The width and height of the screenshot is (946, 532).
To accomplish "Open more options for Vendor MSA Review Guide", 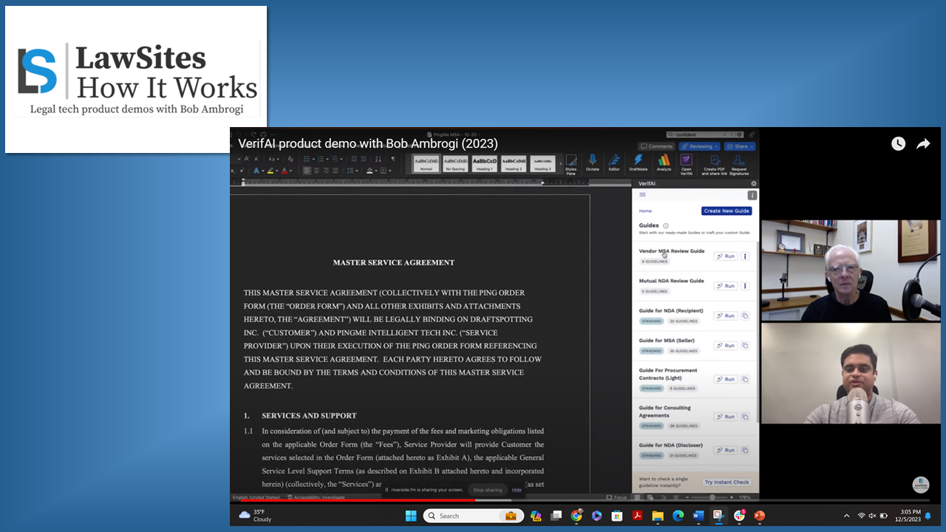I will tap(745, 256).
